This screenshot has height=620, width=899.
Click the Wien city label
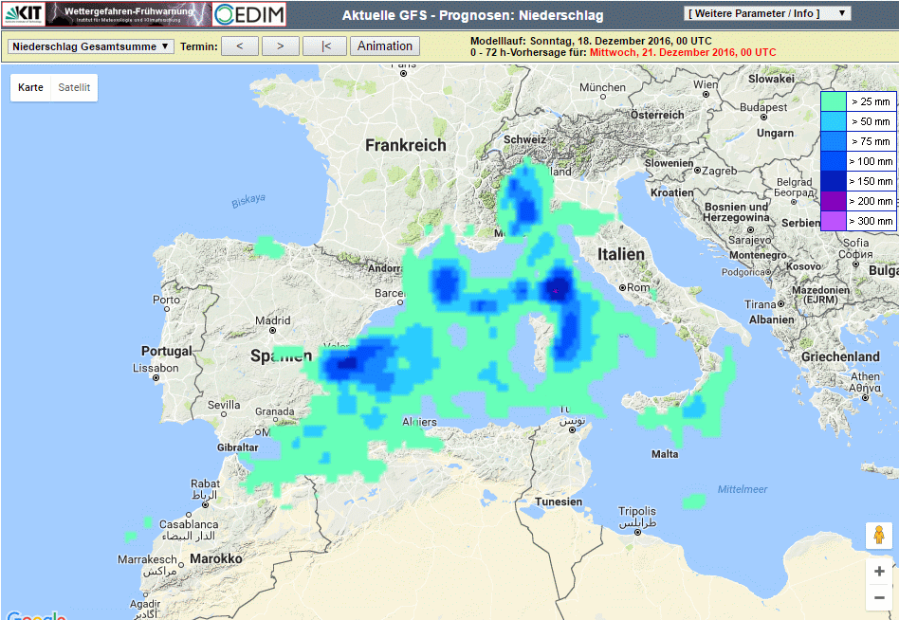[706, 84]
